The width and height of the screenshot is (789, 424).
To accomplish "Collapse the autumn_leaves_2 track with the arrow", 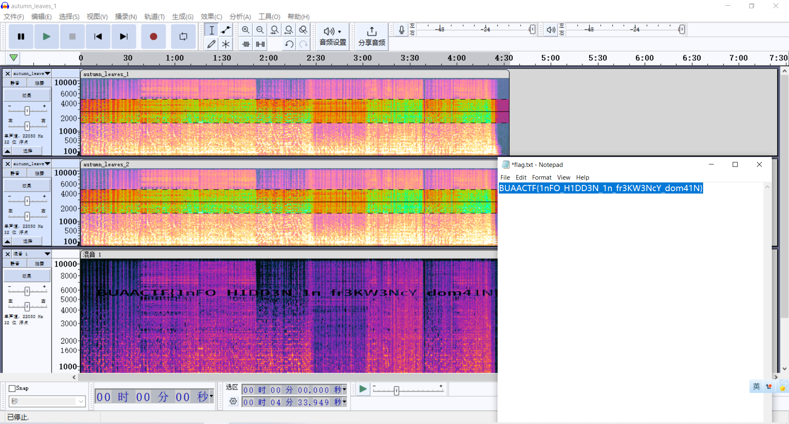I will click(x=7, y=241).
